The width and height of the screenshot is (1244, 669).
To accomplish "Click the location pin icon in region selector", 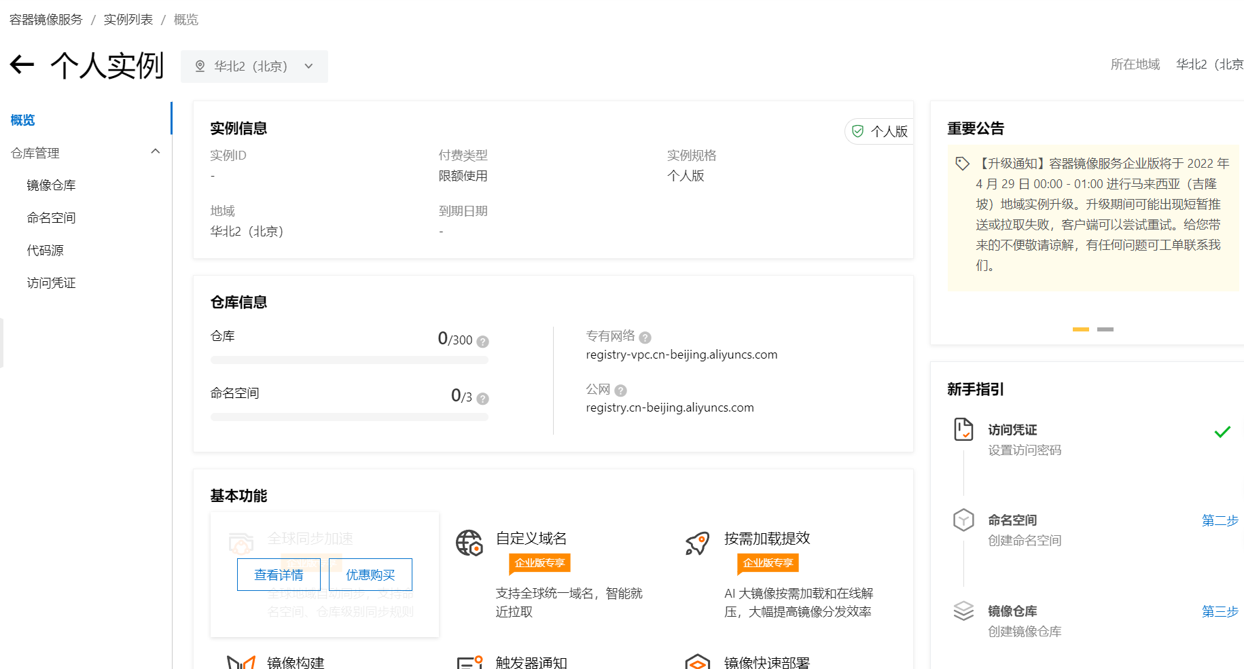I will click(200, 66).
